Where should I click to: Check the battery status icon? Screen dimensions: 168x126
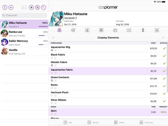pyautogui.click(x=164, y=2)
